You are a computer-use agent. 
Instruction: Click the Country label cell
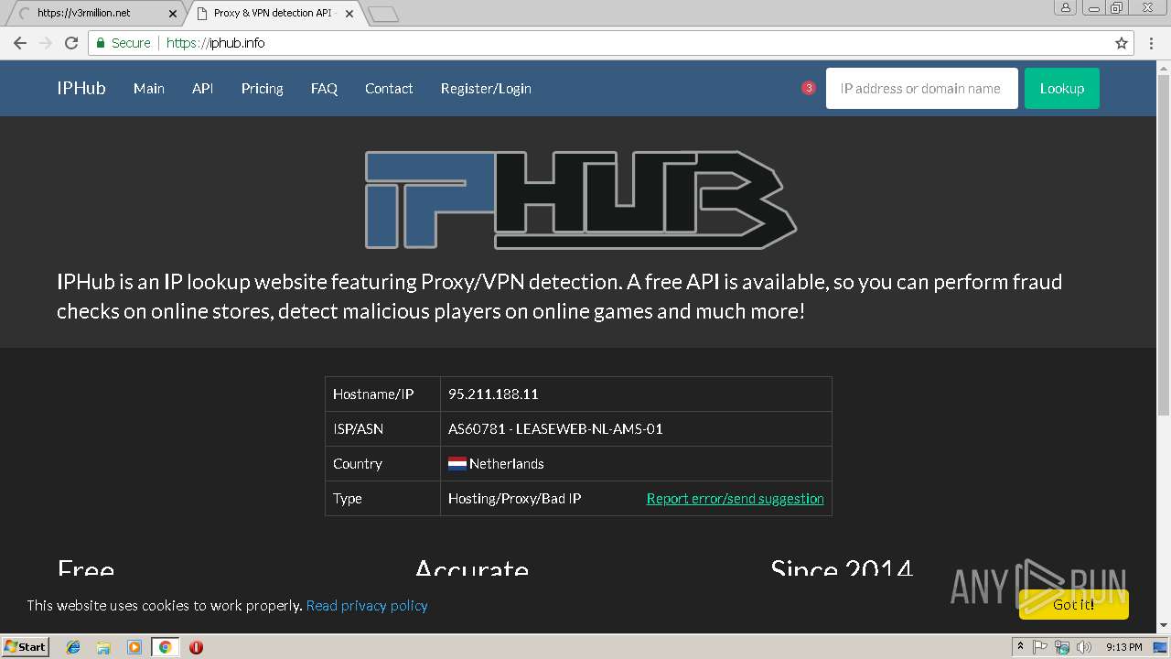(x=382, y=464)
